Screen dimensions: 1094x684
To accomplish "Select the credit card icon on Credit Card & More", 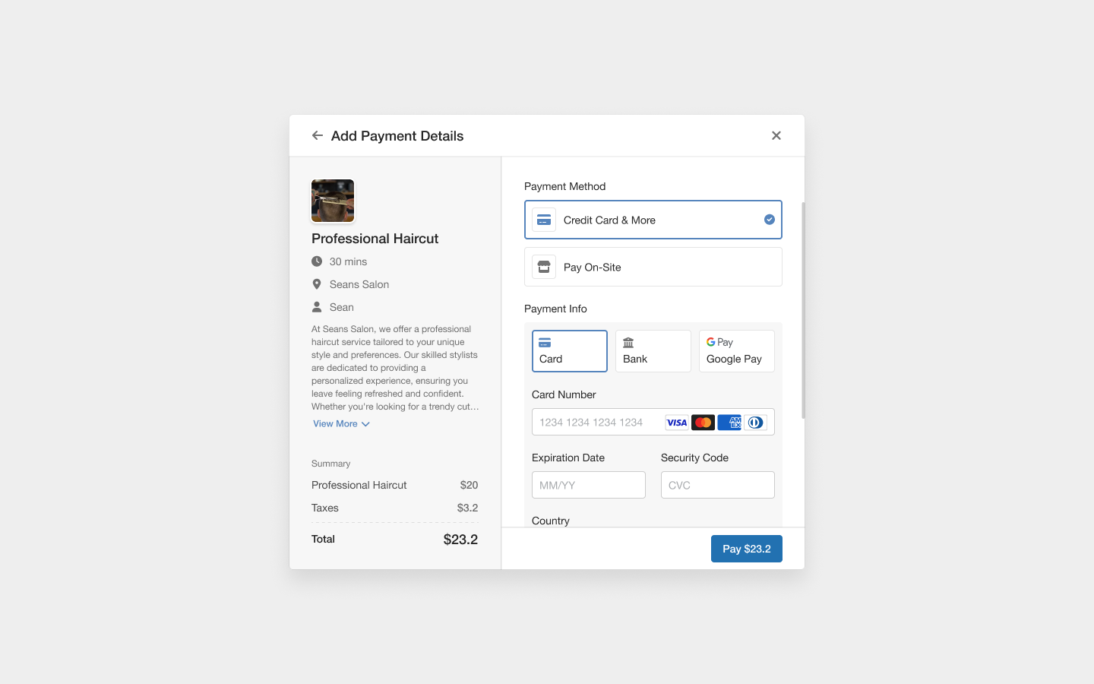I will click(x=544, y=219).
